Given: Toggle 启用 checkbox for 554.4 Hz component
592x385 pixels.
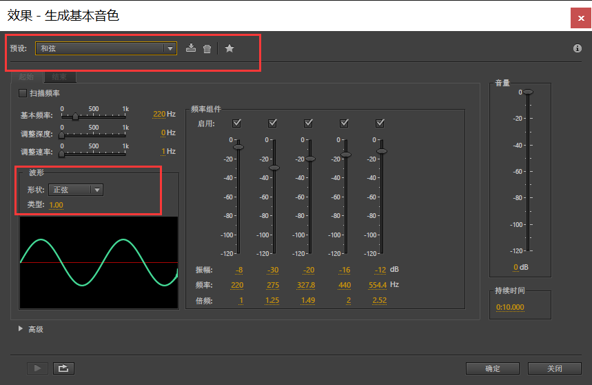Looking at the screenshot, I should pos(380,123).
